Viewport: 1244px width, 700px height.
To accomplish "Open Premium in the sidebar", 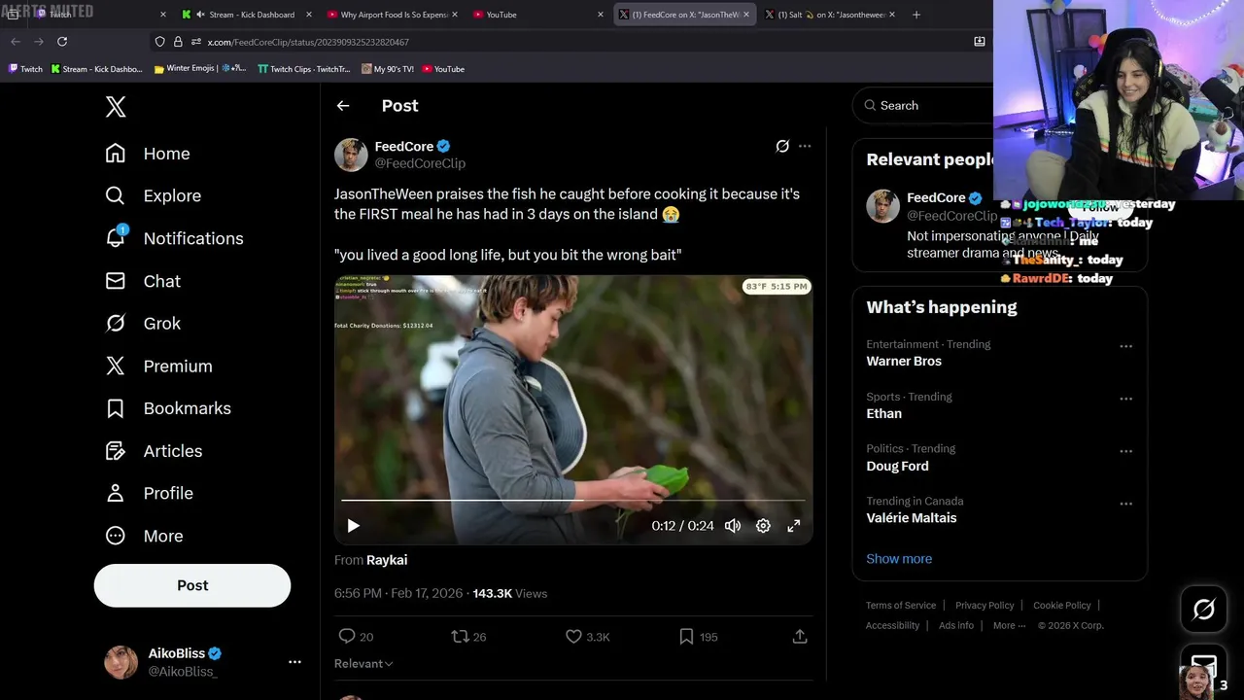I will (x=158, y=367).
